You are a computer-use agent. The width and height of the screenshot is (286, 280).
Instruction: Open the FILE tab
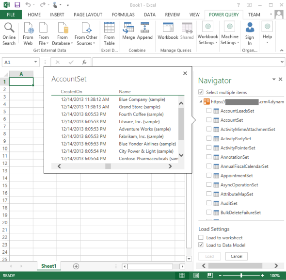pyautogui.click(x=11, y=15)
